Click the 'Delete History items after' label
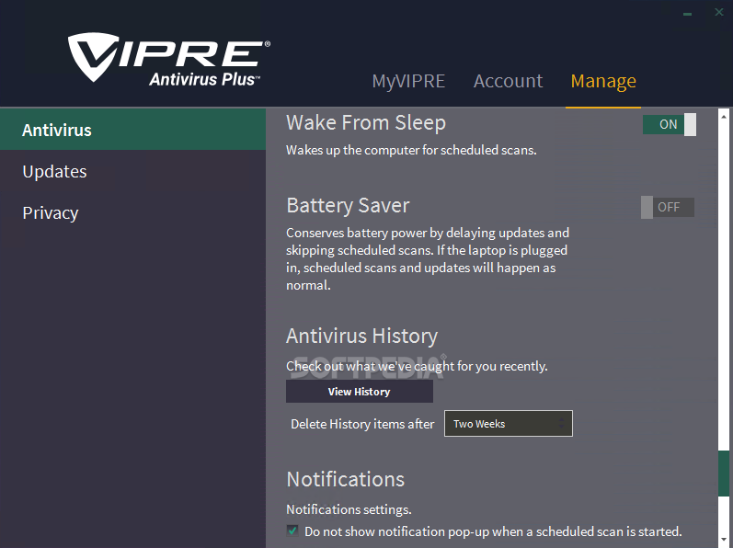Viewport: 733px width, 548px height. 362,424
